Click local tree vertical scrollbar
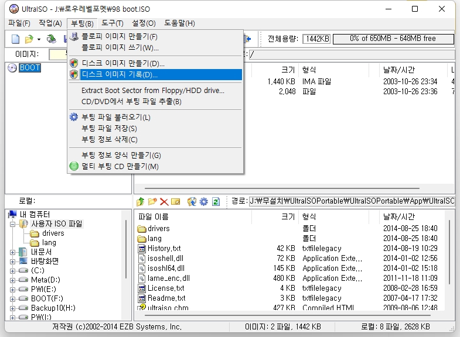This screenshot has width=460, height=337. click(x=126, y=249)
